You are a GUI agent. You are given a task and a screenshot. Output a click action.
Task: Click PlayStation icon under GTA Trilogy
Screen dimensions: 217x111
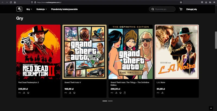tap(116, 93)
